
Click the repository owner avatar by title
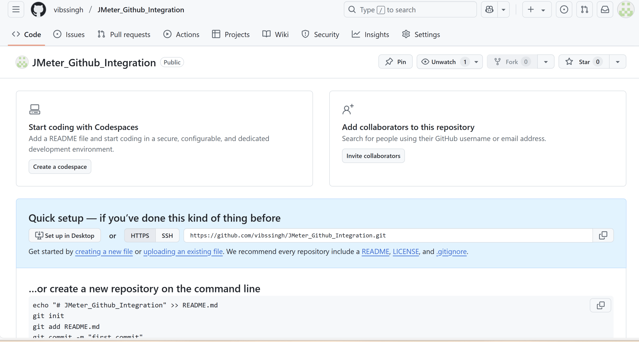click(x=22, y=62)
